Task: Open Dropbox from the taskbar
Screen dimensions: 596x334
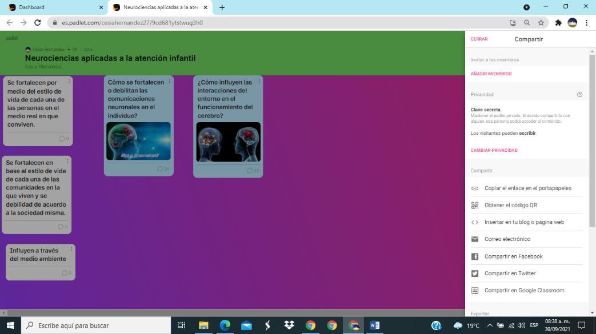Action: [289, 325]
